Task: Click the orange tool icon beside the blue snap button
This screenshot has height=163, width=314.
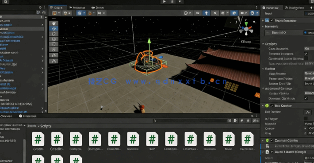Action: click(x=90, y=13)
